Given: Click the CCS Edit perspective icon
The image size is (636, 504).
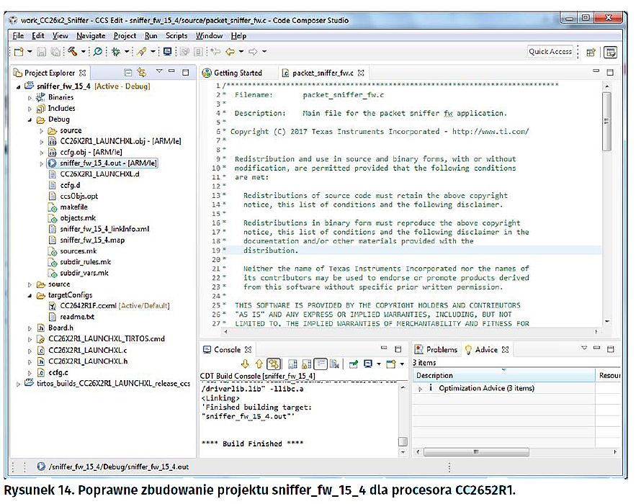Looking at the screenshot, I should tap(610, 52).
